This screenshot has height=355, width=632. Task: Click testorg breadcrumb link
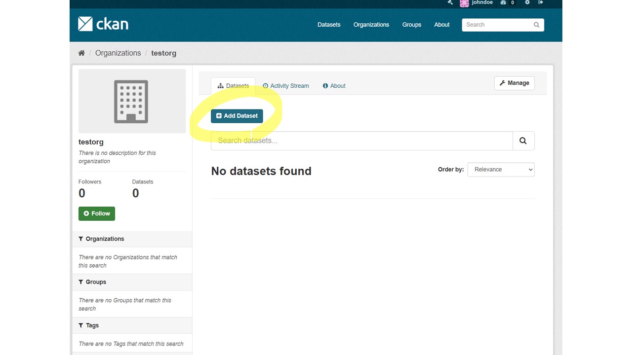[x=163, y=53]
